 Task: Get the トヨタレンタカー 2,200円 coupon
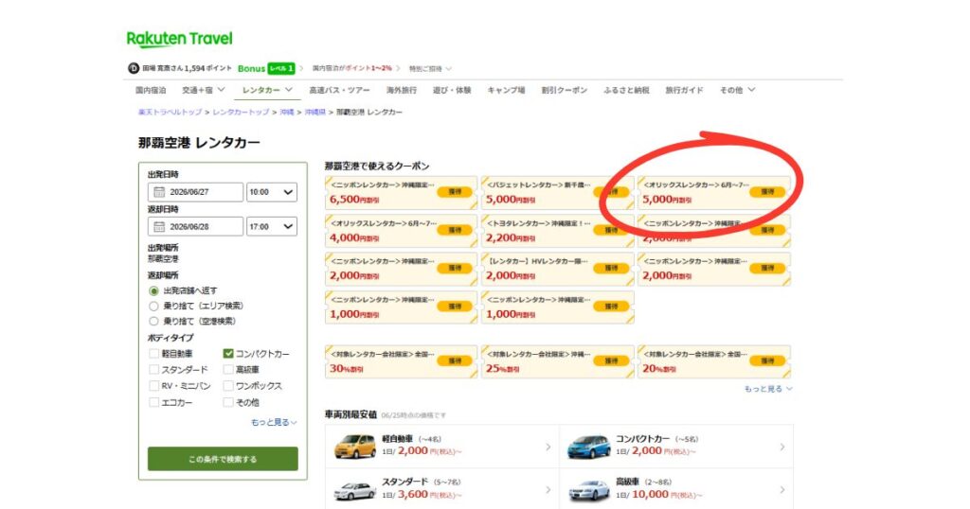[x=611, y=231]
